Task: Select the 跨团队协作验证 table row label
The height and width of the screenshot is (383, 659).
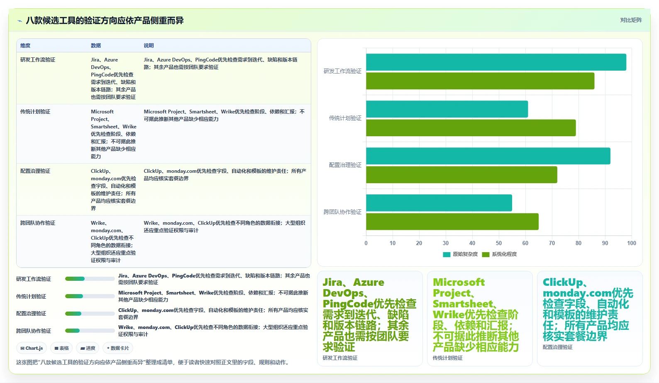Action: click(38, 223)
